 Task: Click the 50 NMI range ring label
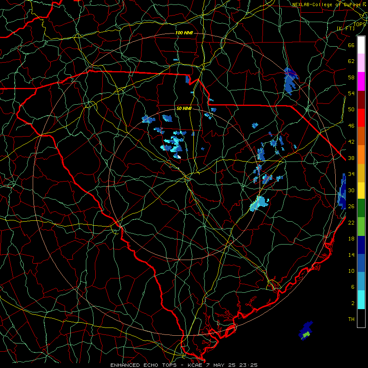point(184,108)
